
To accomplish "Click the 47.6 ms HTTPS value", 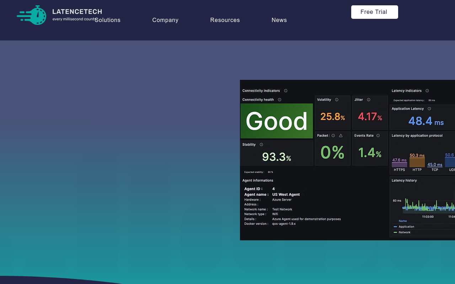I will tap(399, 160).
